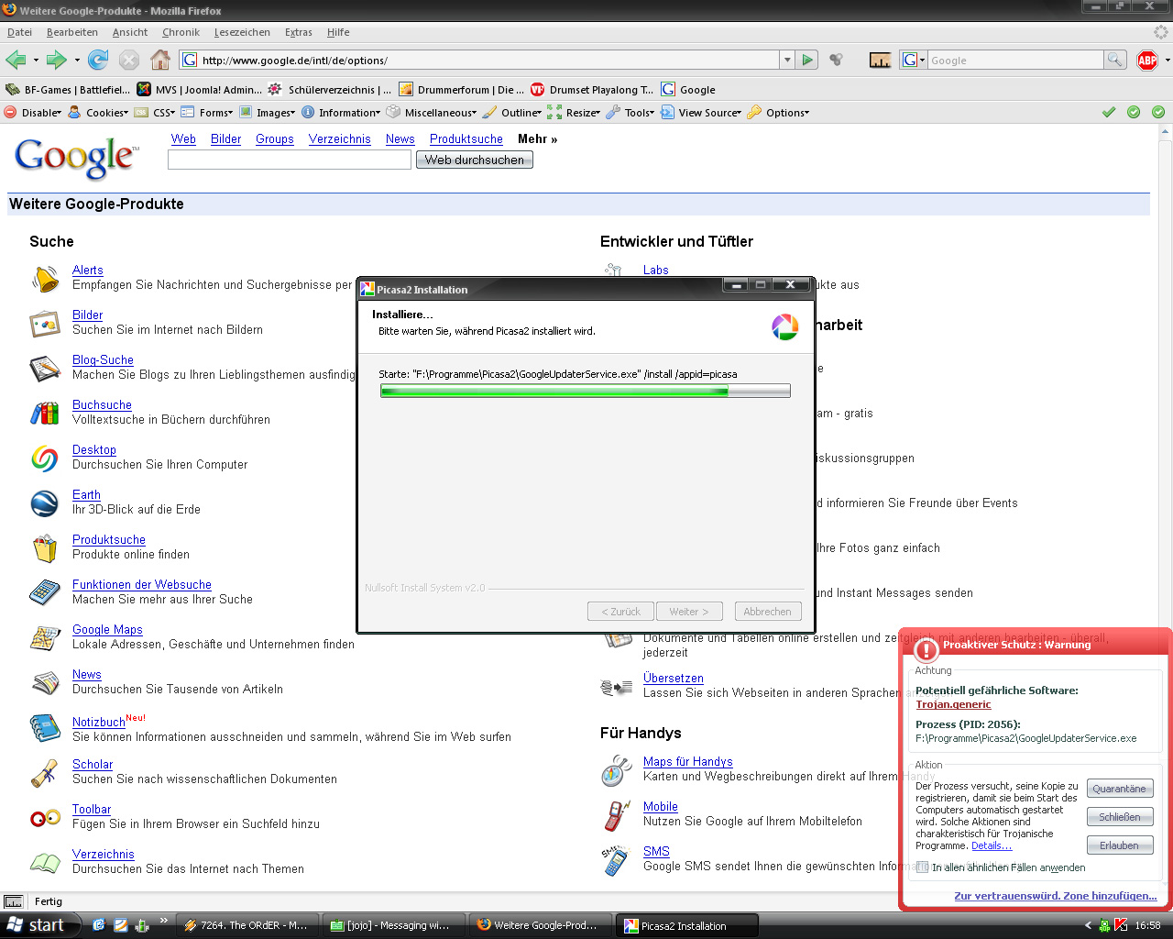Click the Scholar scroll icon
This screenshot has width=1173, height=939.
(45, 772)
